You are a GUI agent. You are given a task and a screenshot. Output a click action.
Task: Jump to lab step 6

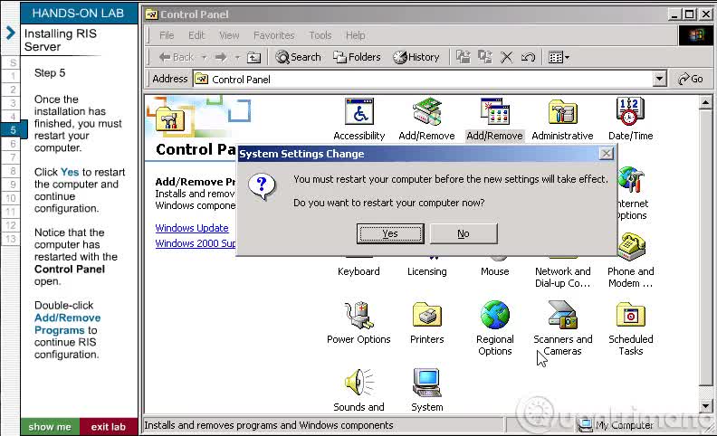coord(13,144)
